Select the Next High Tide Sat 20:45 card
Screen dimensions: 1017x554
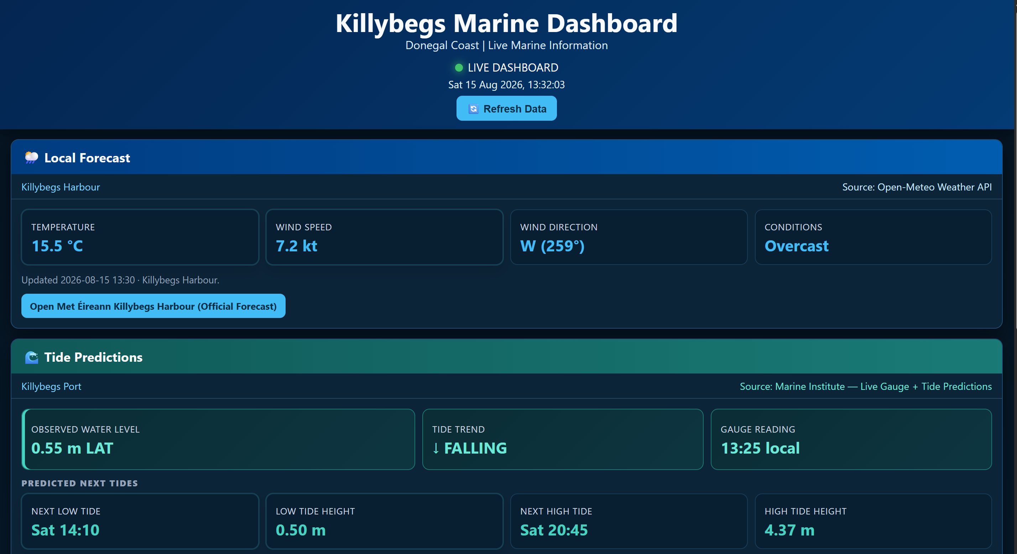point(629,521)
